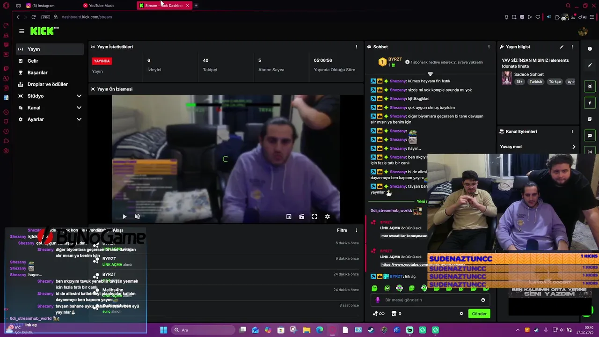599x337 pixels.
Task: Toggle the lightning bolt widget in right sidebar
Action: click(590, 103)
